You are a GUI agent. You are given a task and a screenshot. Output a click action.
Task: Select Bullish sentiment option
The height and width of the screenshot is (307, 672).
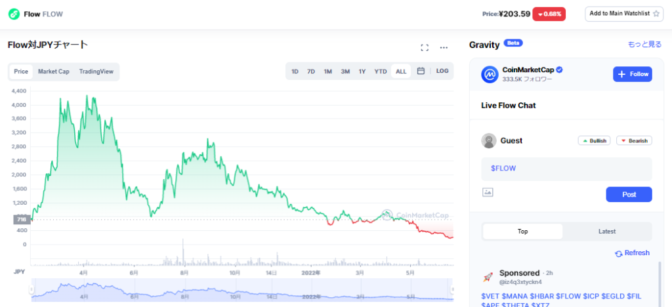click(x=594, y=140)
